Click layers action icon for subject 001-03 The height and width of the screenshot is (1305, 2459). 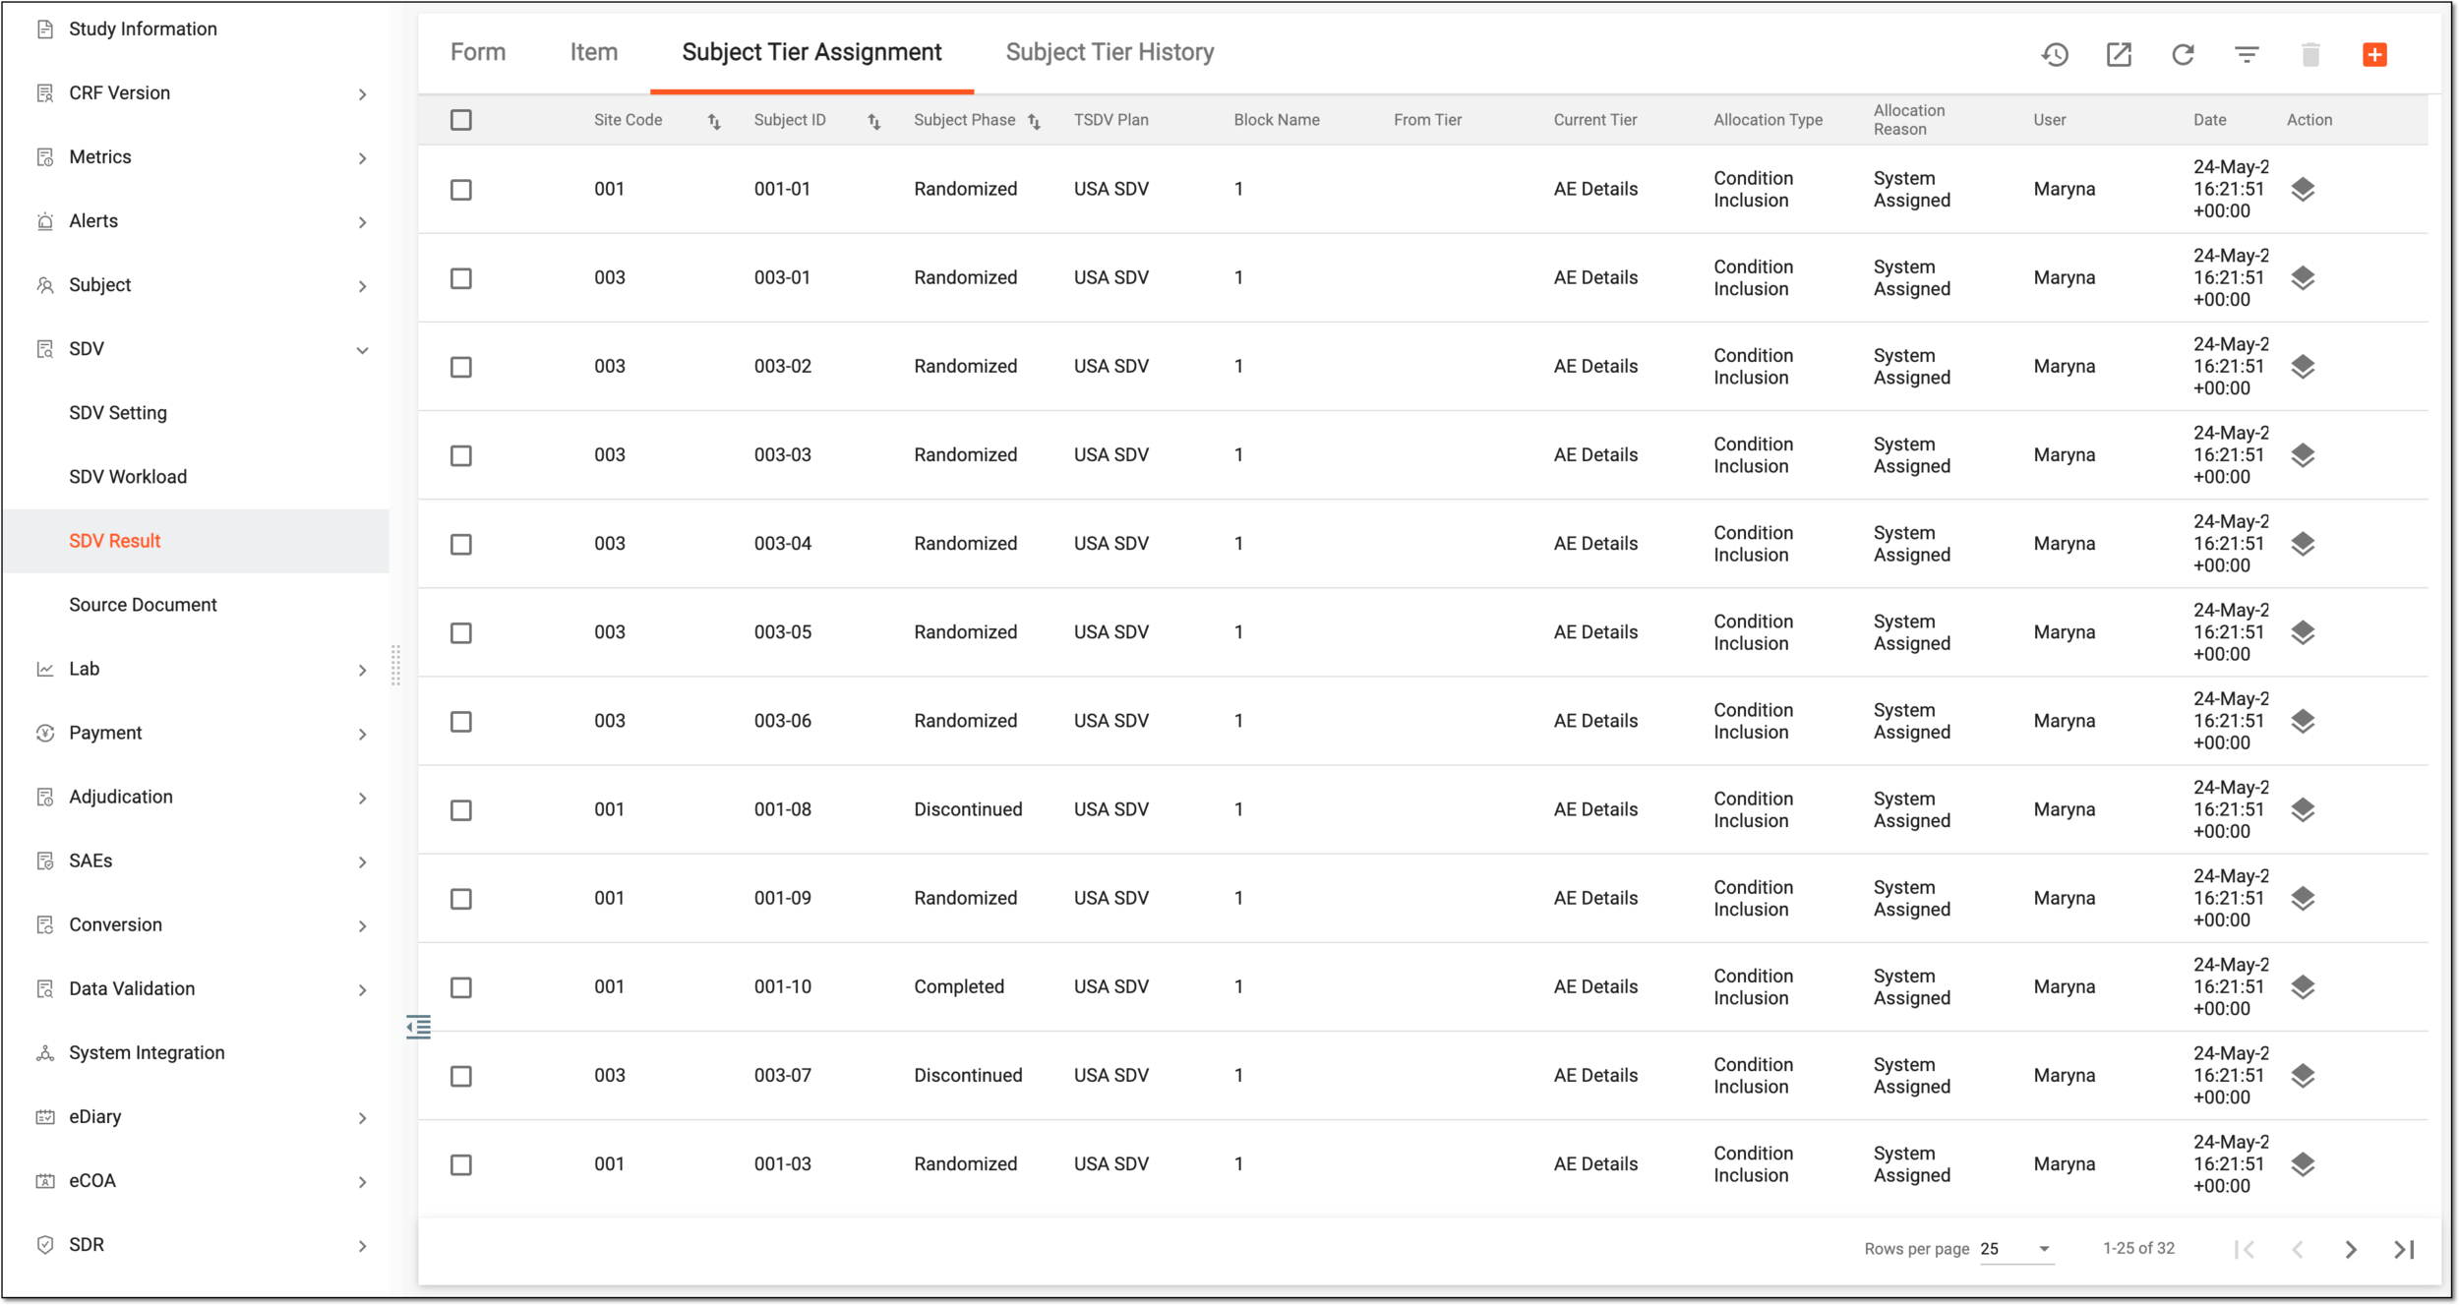(2303, 1163)
